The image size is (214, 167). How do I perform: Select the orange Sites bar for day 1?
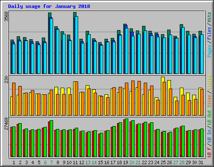point(14,99)
